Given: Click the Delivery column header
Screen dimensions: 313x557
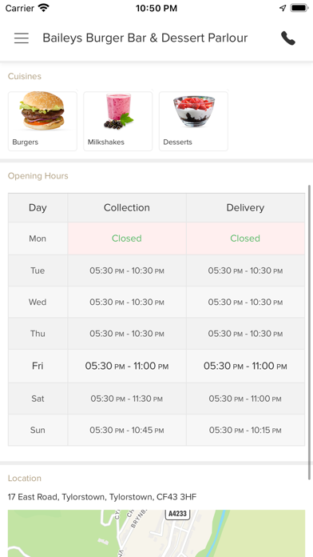Looking at the screenshot, I should [x=245, y=208].
